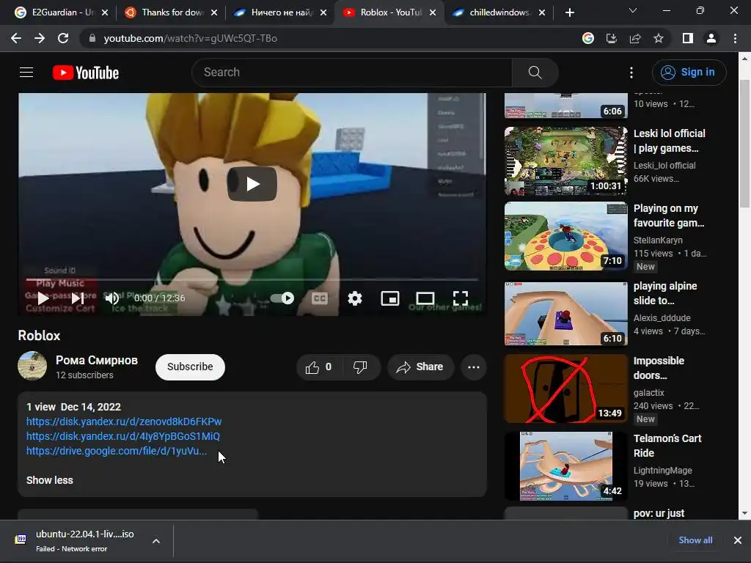Image resolution: width=751 pixels, height=563 pixels.
Task: Skip to next video
Action: [x=78, y=298]
